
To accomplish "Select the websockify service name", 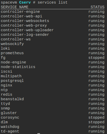I will click(12, 44).
